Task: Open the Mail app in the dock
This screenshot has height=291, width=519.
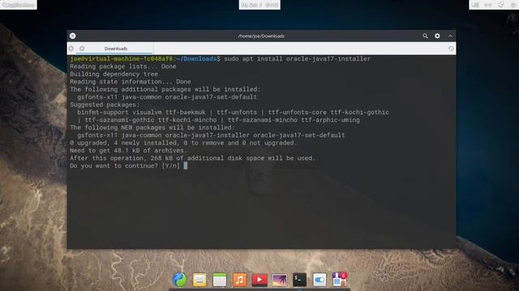Action: click(199, 280)
